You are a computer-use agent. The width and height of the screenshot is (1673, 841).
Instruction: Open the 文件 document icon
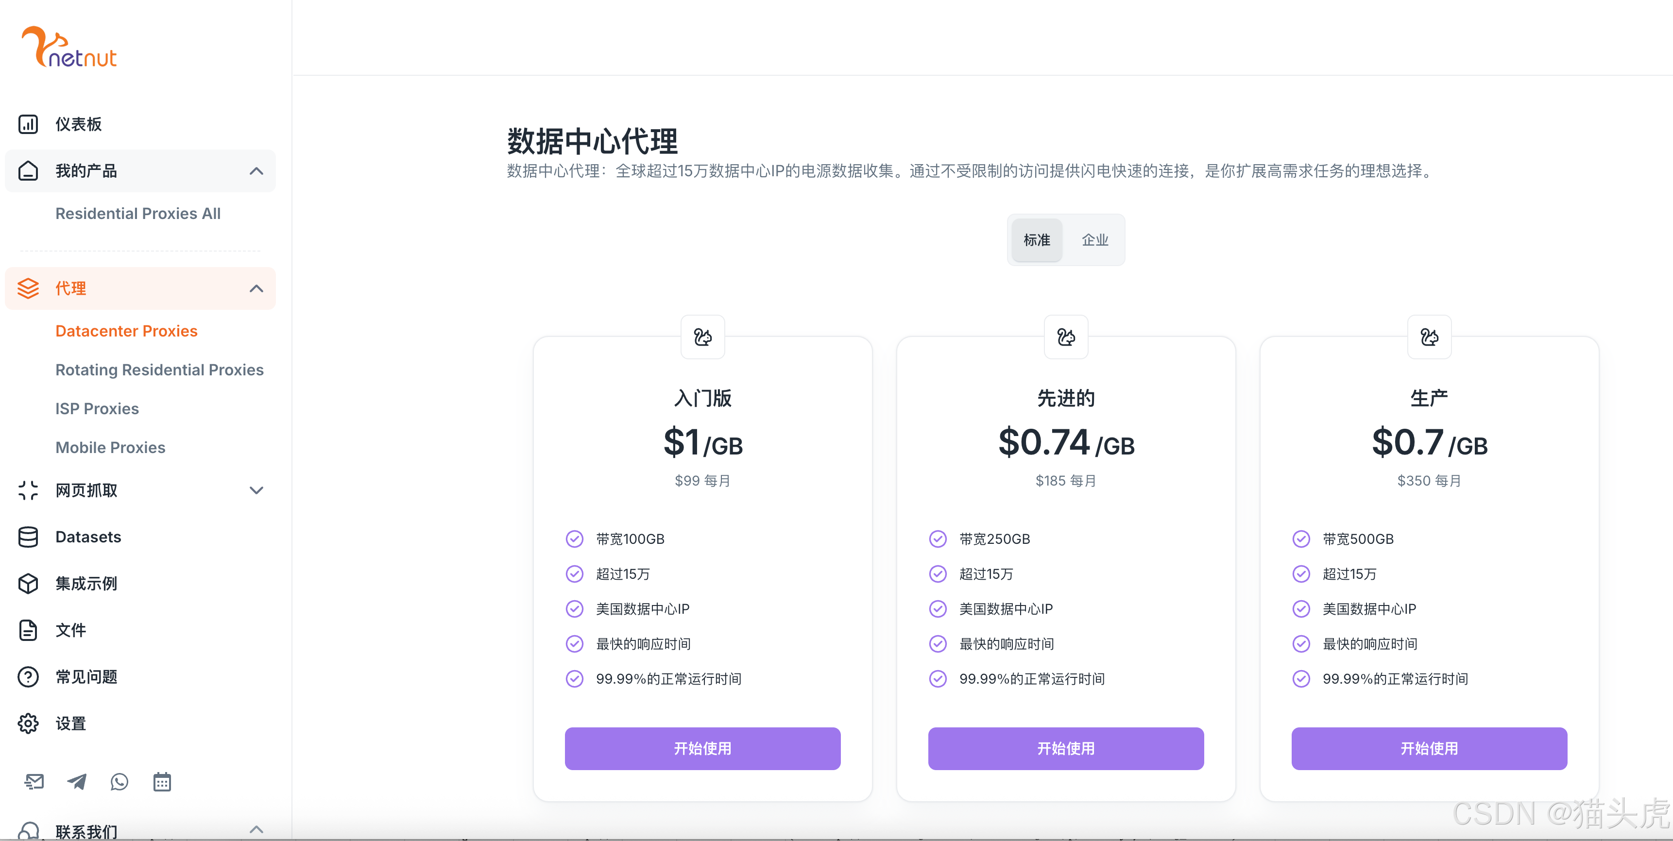click(x=28, y=630)
